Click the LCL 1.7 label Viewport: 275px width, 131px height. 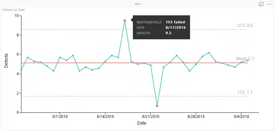coord(245,92)
